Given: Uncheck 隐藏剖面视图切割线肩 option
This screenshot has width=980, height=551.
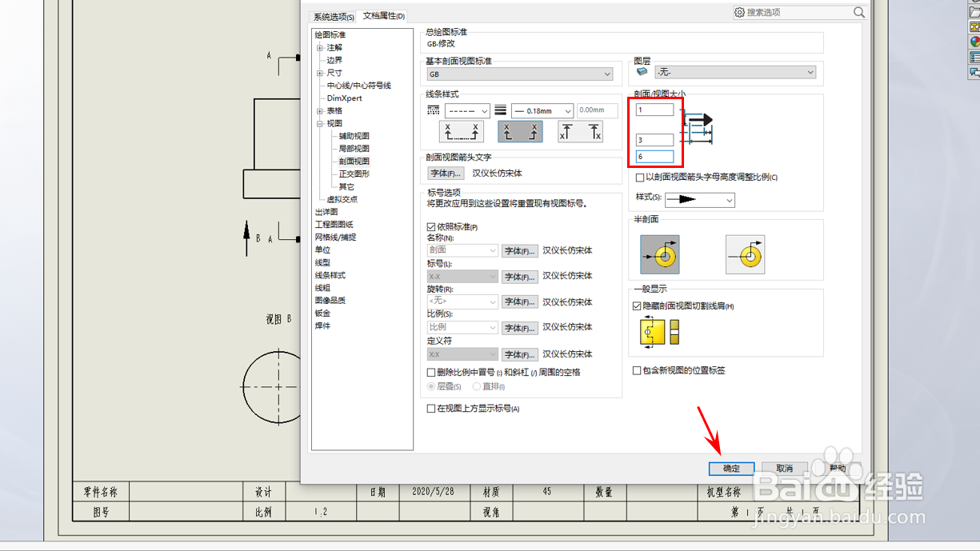Looking at the screenshot, I should tap(637, 307).
